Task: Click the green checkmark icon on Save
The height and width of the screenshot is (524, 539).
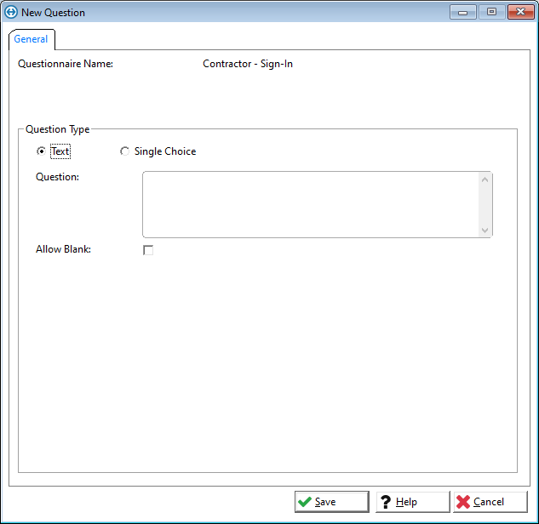Action: click(305, 502)
